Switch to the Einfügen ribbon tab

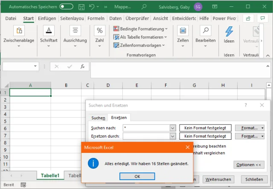coord(47,18)
